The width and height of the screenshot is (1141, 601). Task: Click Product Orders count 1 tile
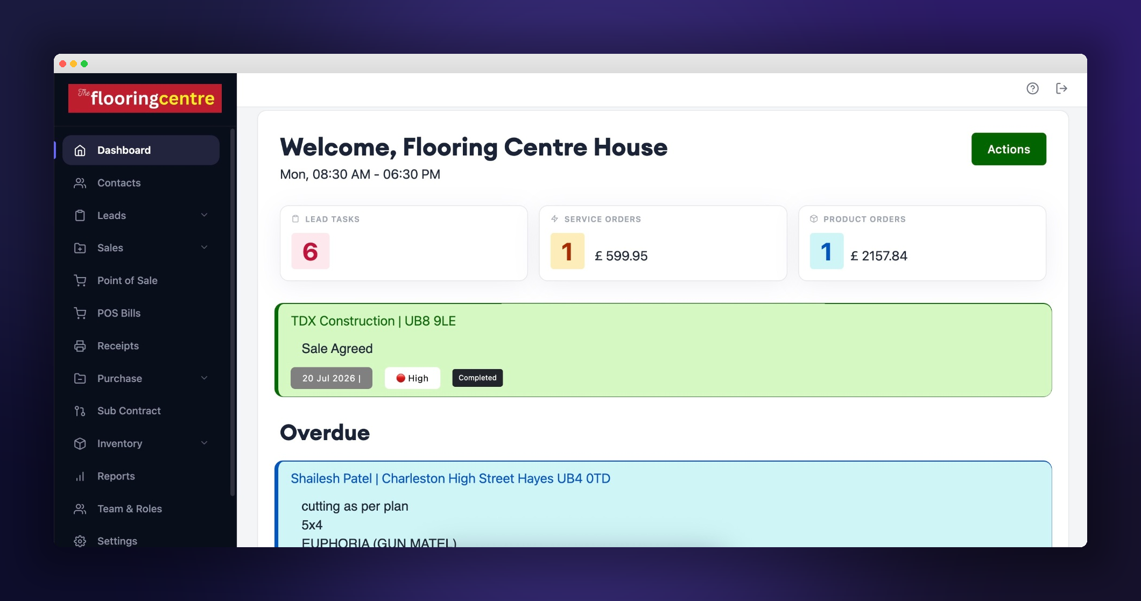827,251
